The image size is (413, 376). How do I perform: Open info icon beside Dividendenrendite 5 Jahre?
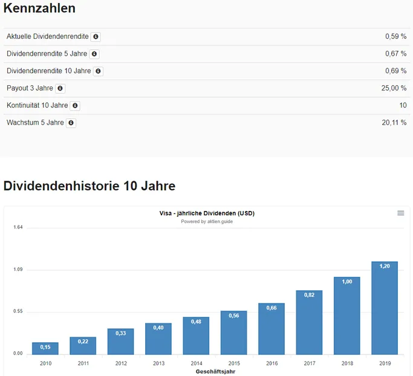pos(94,54)
